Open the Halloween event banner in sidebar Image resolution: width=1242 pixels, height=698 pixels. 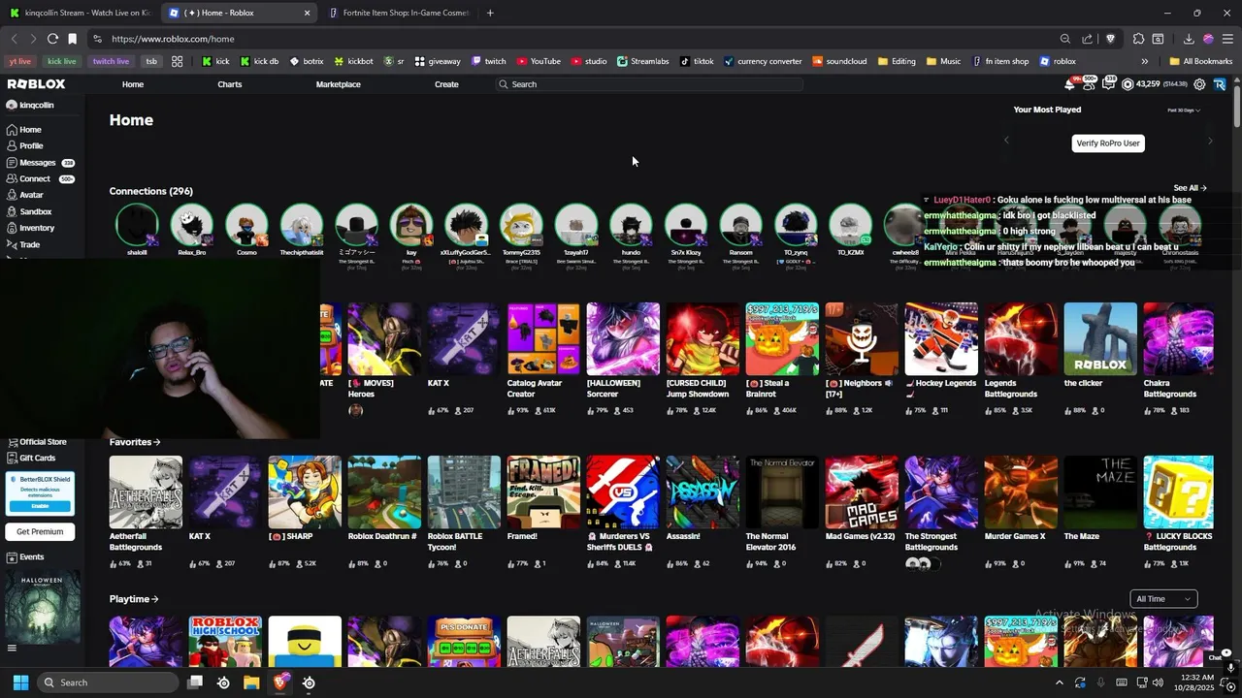pos(43,605)
